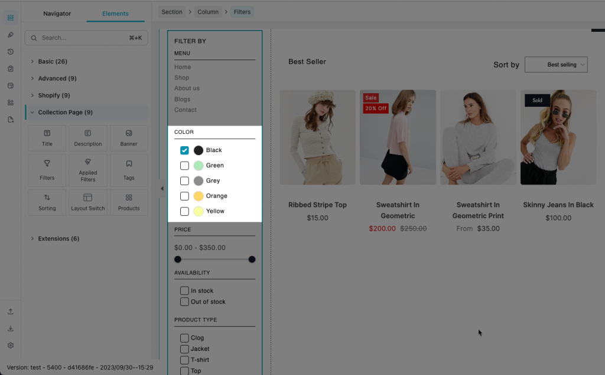Open the store template icon in left sidebar
The image size is (605, 375).
(x=11, y=85)
